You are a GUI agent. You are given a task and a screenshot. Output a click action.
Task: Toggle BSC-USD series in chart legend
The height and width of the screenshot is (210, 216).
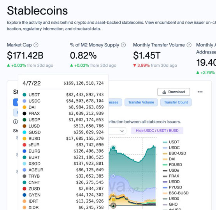(x=174, y=153)
